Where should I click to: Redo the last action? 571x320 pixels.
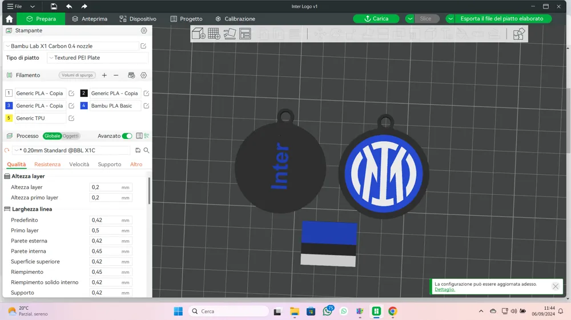(x=84, y=6)
